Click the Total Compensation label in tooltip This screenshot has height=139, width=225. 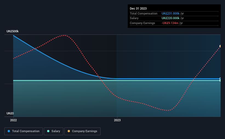coord(144,13)
